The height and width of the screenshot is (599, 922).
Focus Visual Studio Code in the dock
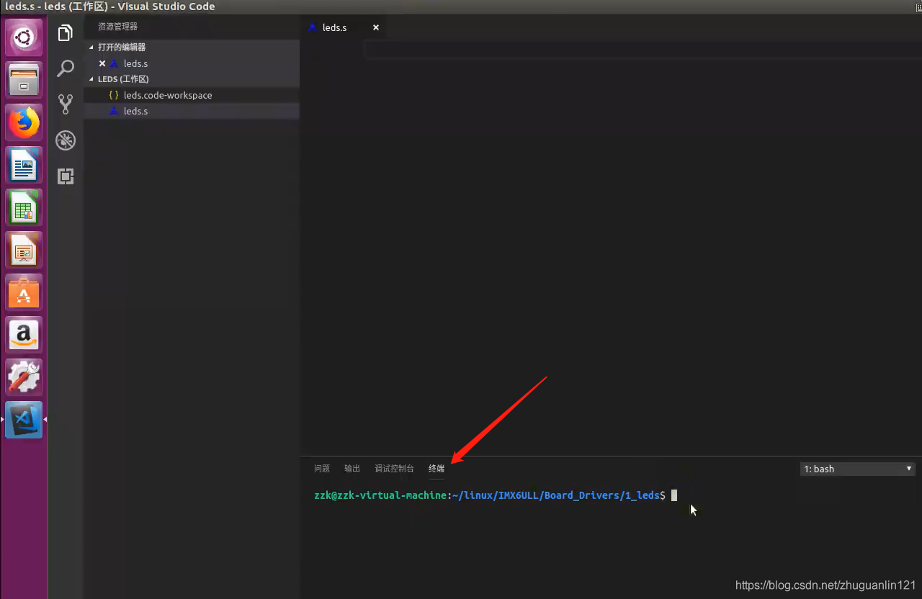click(24, 420)
